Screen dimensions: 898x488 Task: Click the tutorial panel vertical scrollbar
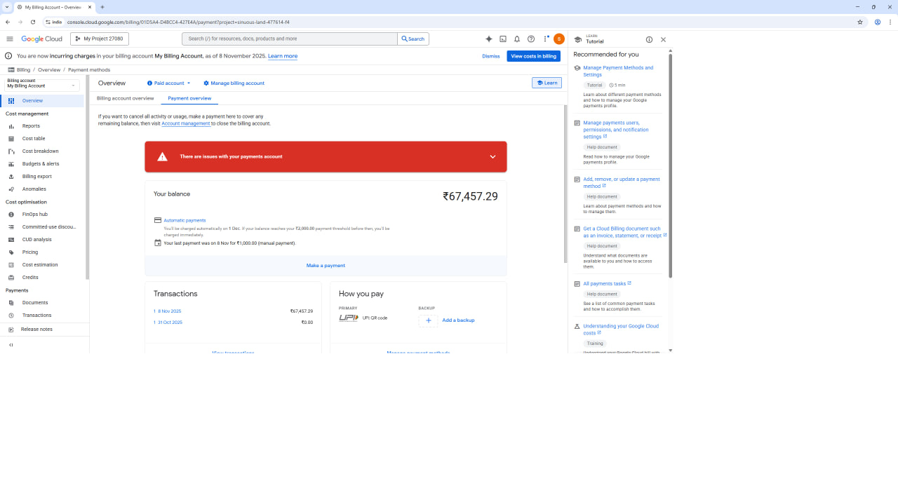[670, 165]
